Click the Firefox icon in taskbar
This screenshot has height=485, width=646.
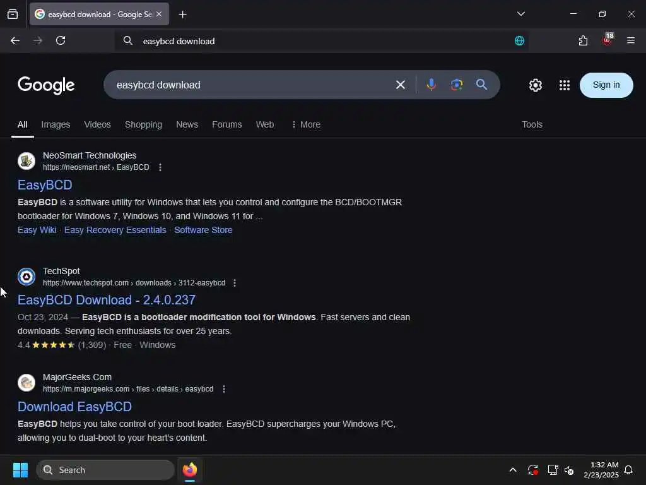point(189,470)
